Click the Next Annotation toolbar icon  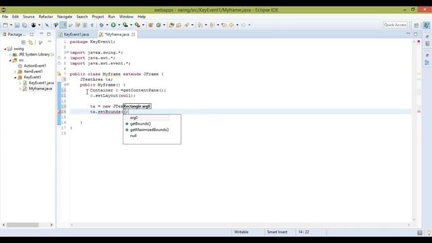(x=200, y=25)
